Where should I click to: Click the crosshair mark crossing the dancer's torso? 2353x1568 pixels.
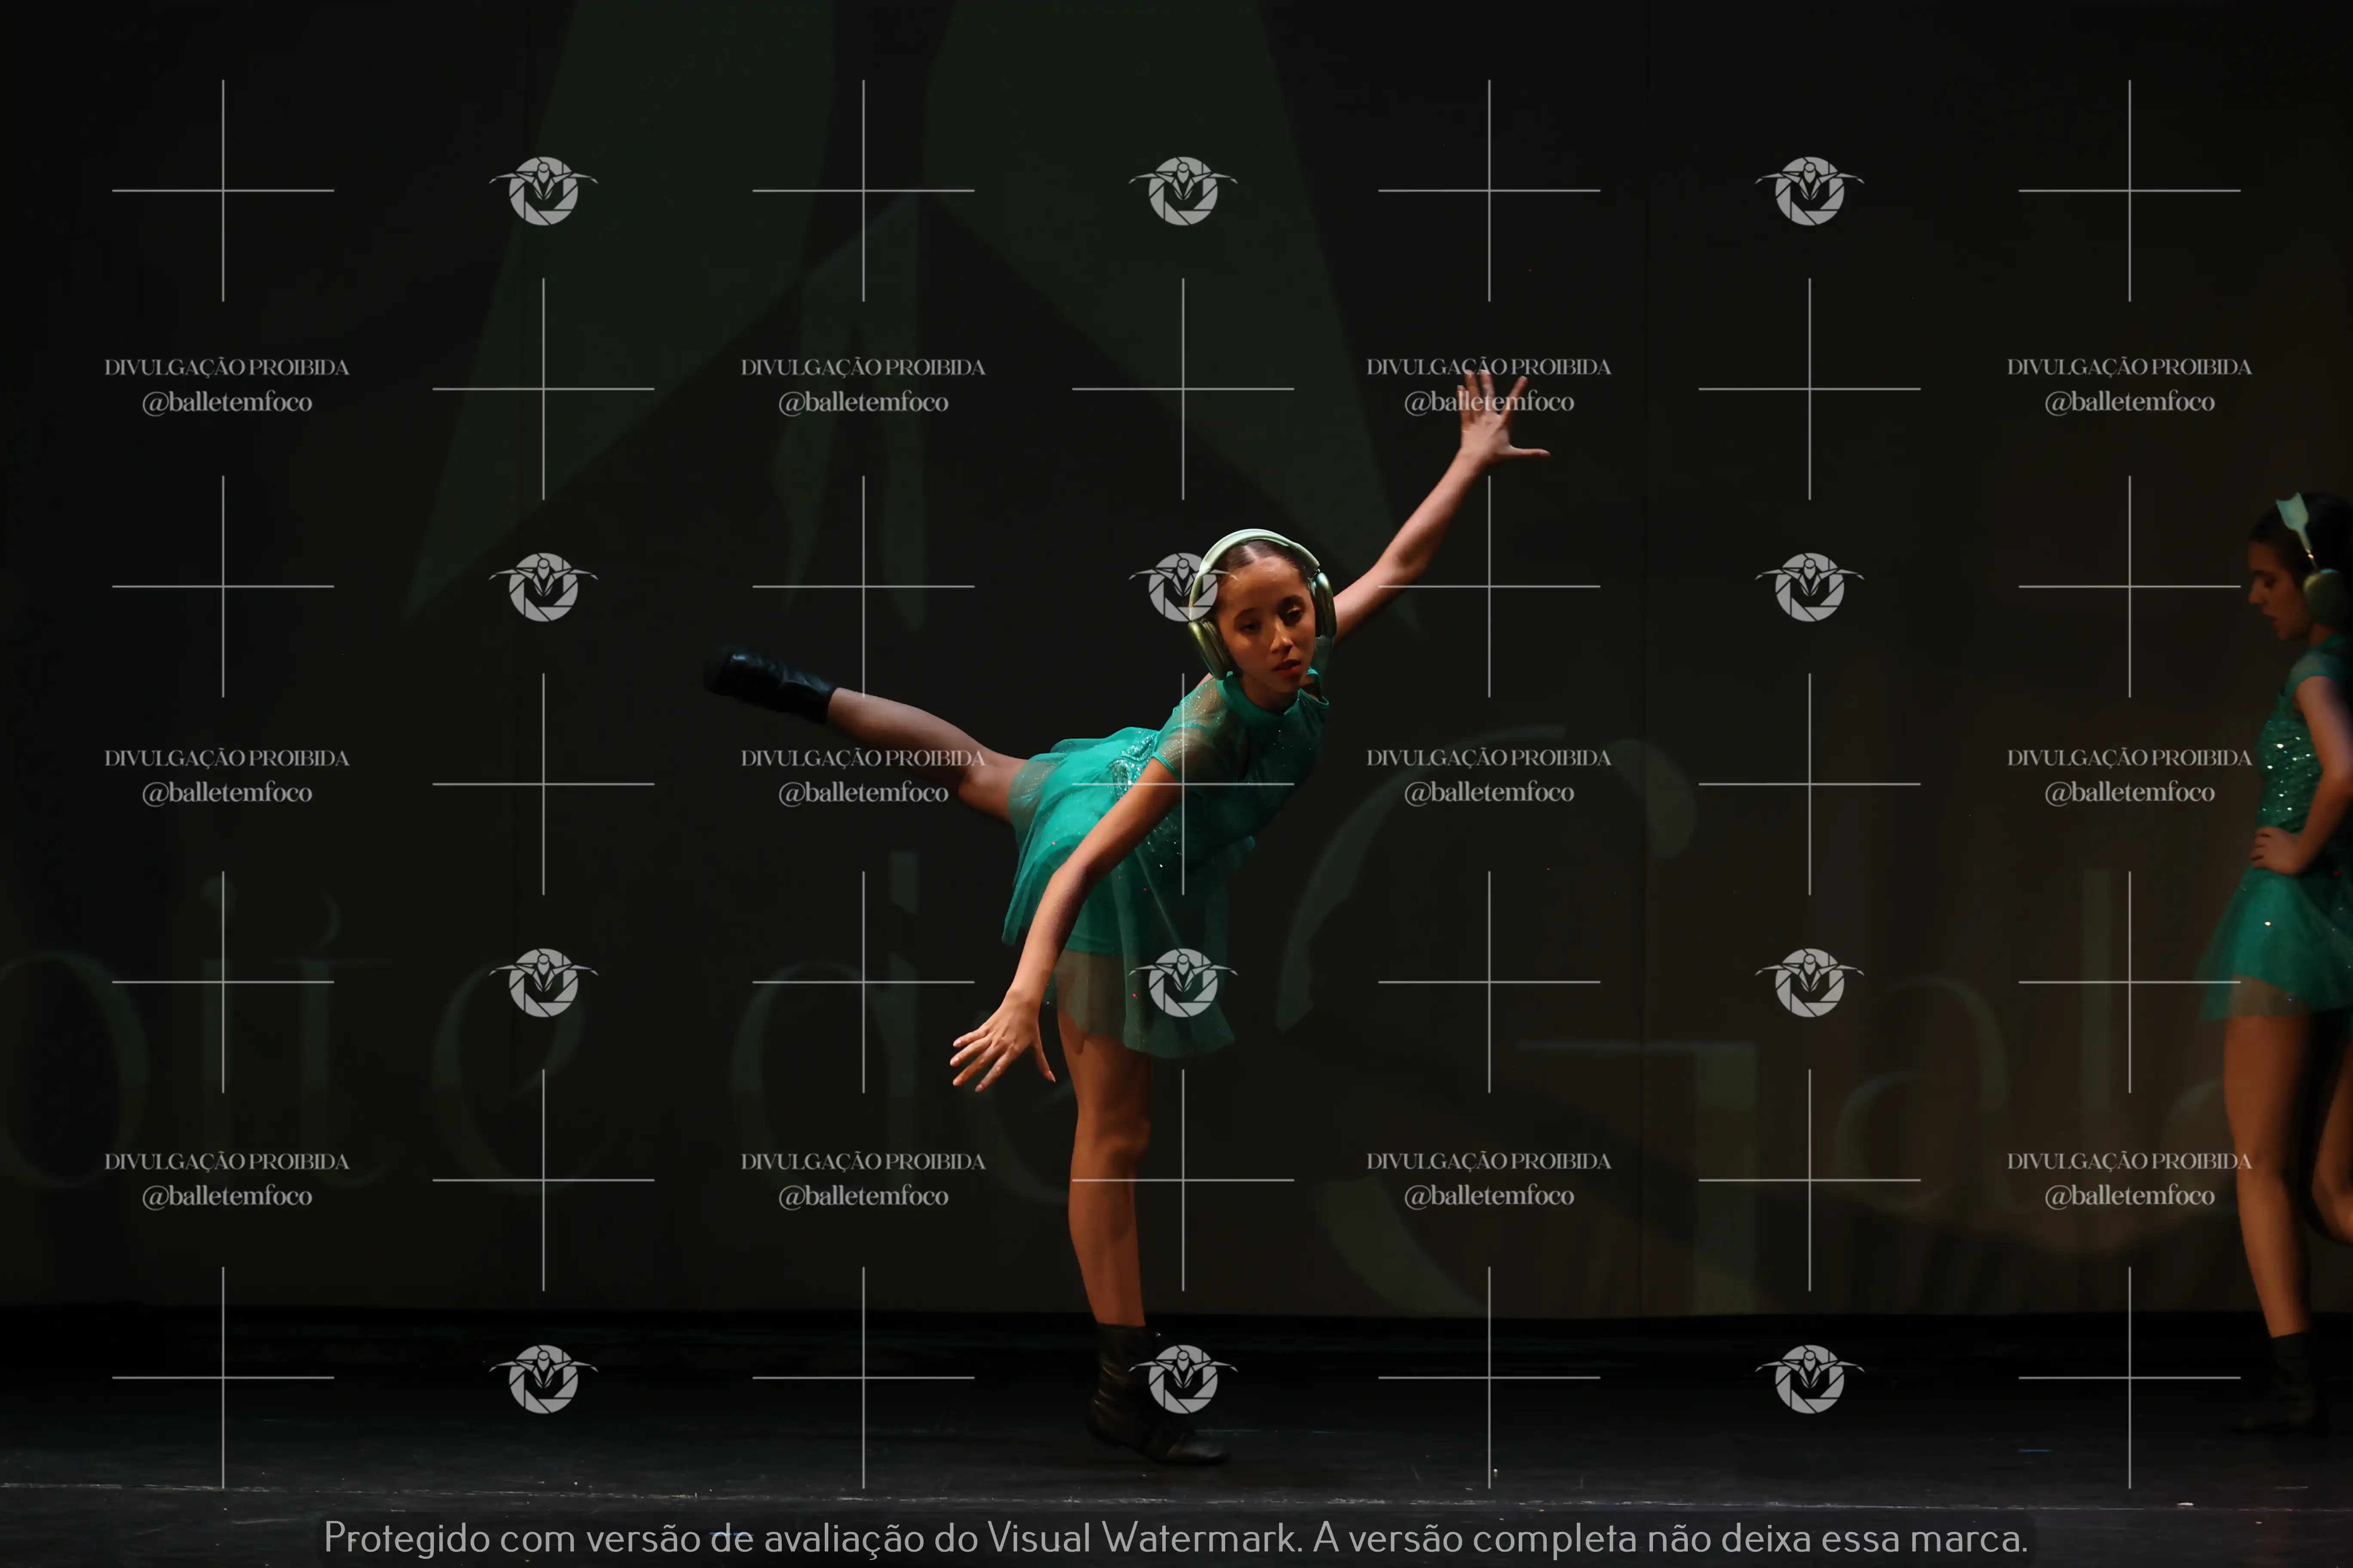[1183, 784]
